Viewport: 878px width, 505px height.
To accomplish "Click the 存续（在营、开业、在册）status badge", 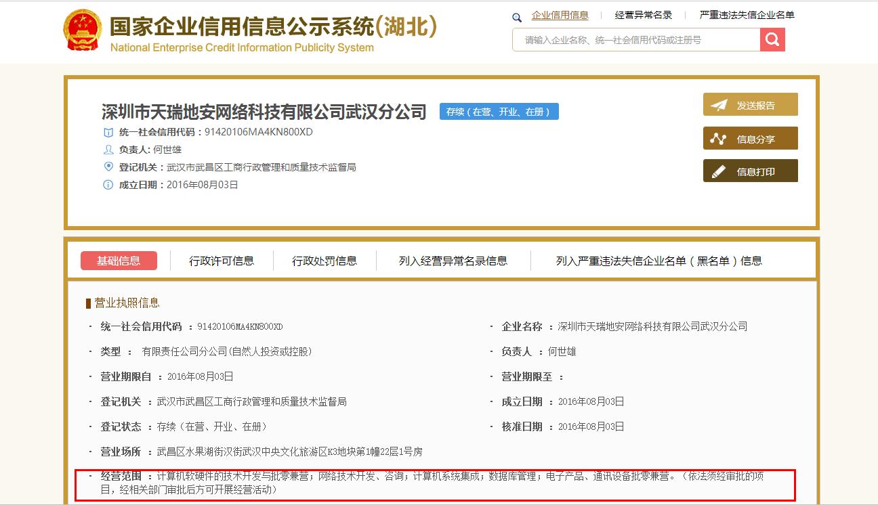I will 499,112.
